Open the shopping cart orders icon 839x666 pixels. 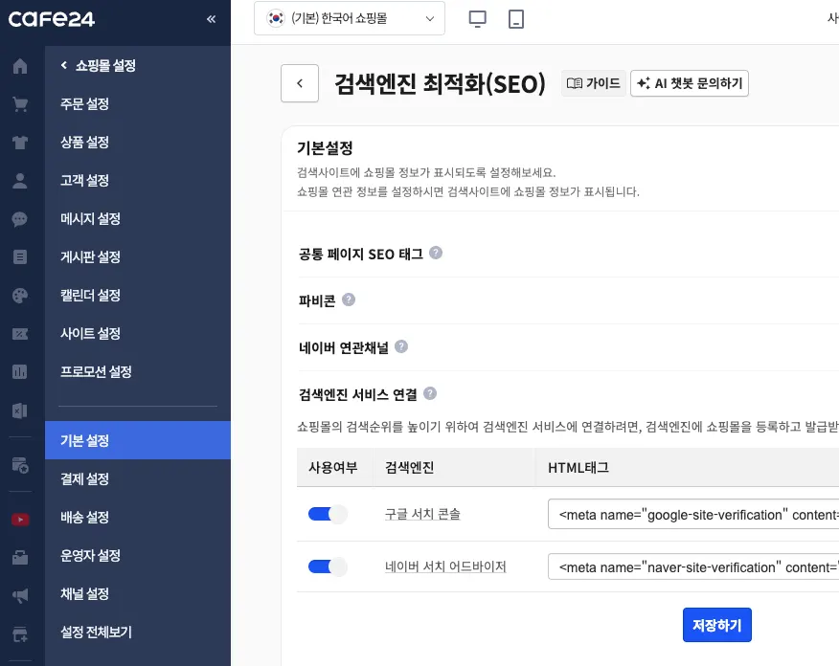click(x=20, y=104)
